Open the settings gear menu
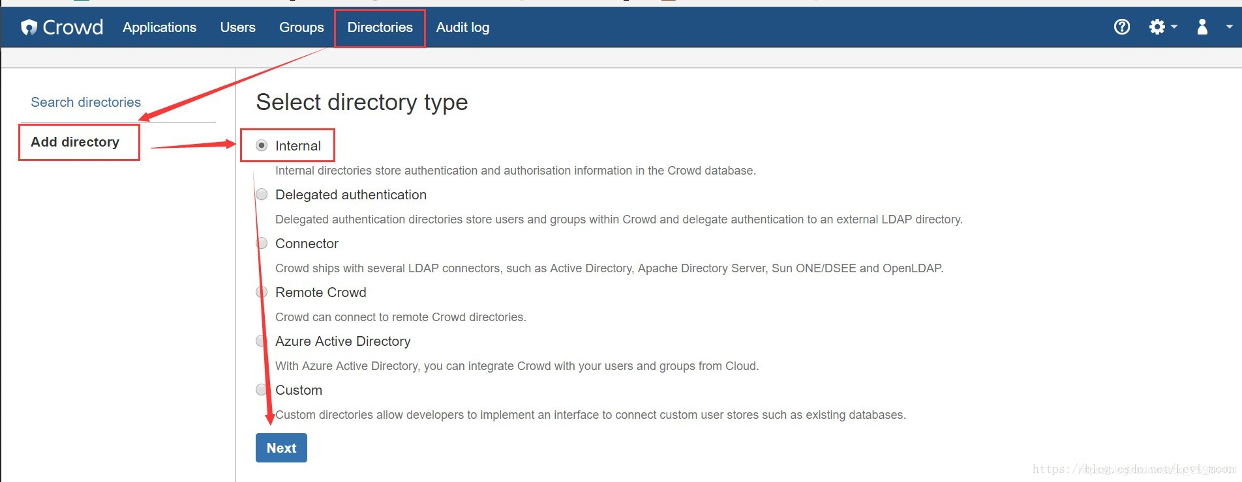The image size is (1242, 482). 1163,27
